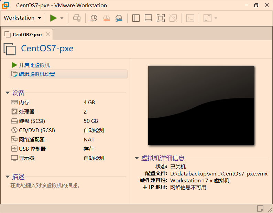Click the Unity mode toolbar icon
Screen dimensions: 273x213
173,18
